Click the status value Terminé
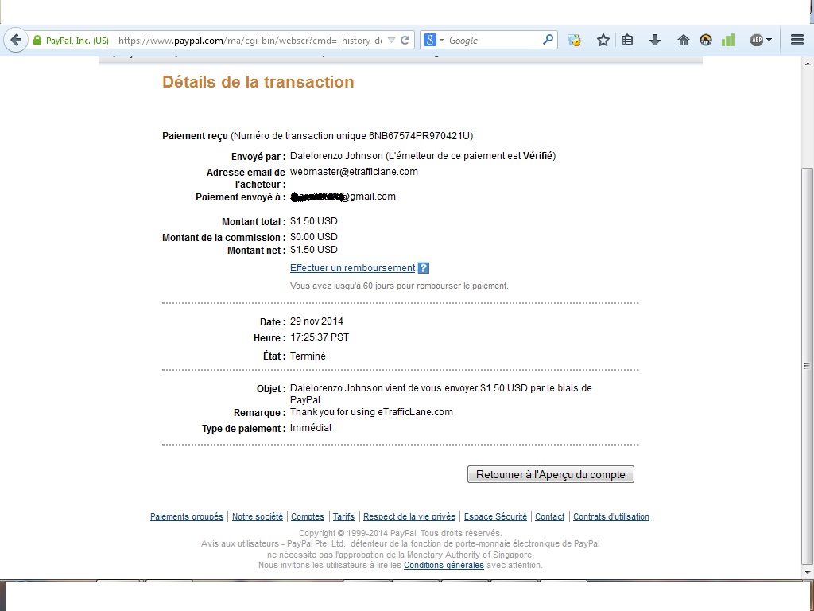The image size is (814, 611). tap(308, 356)
